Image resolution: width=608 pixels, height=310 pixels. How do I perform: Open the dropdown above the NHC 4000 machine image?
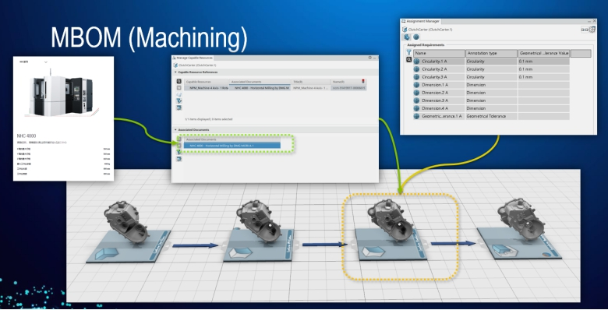click(x=46, y=62)
